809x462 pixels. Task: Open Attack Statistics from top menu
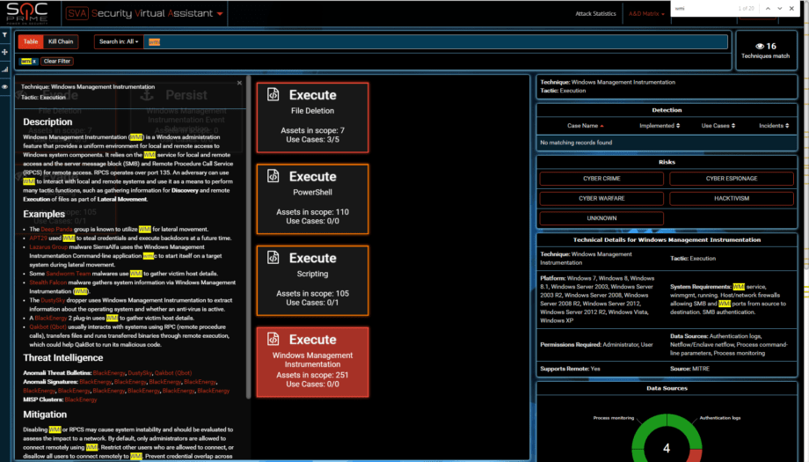(595, 14)
